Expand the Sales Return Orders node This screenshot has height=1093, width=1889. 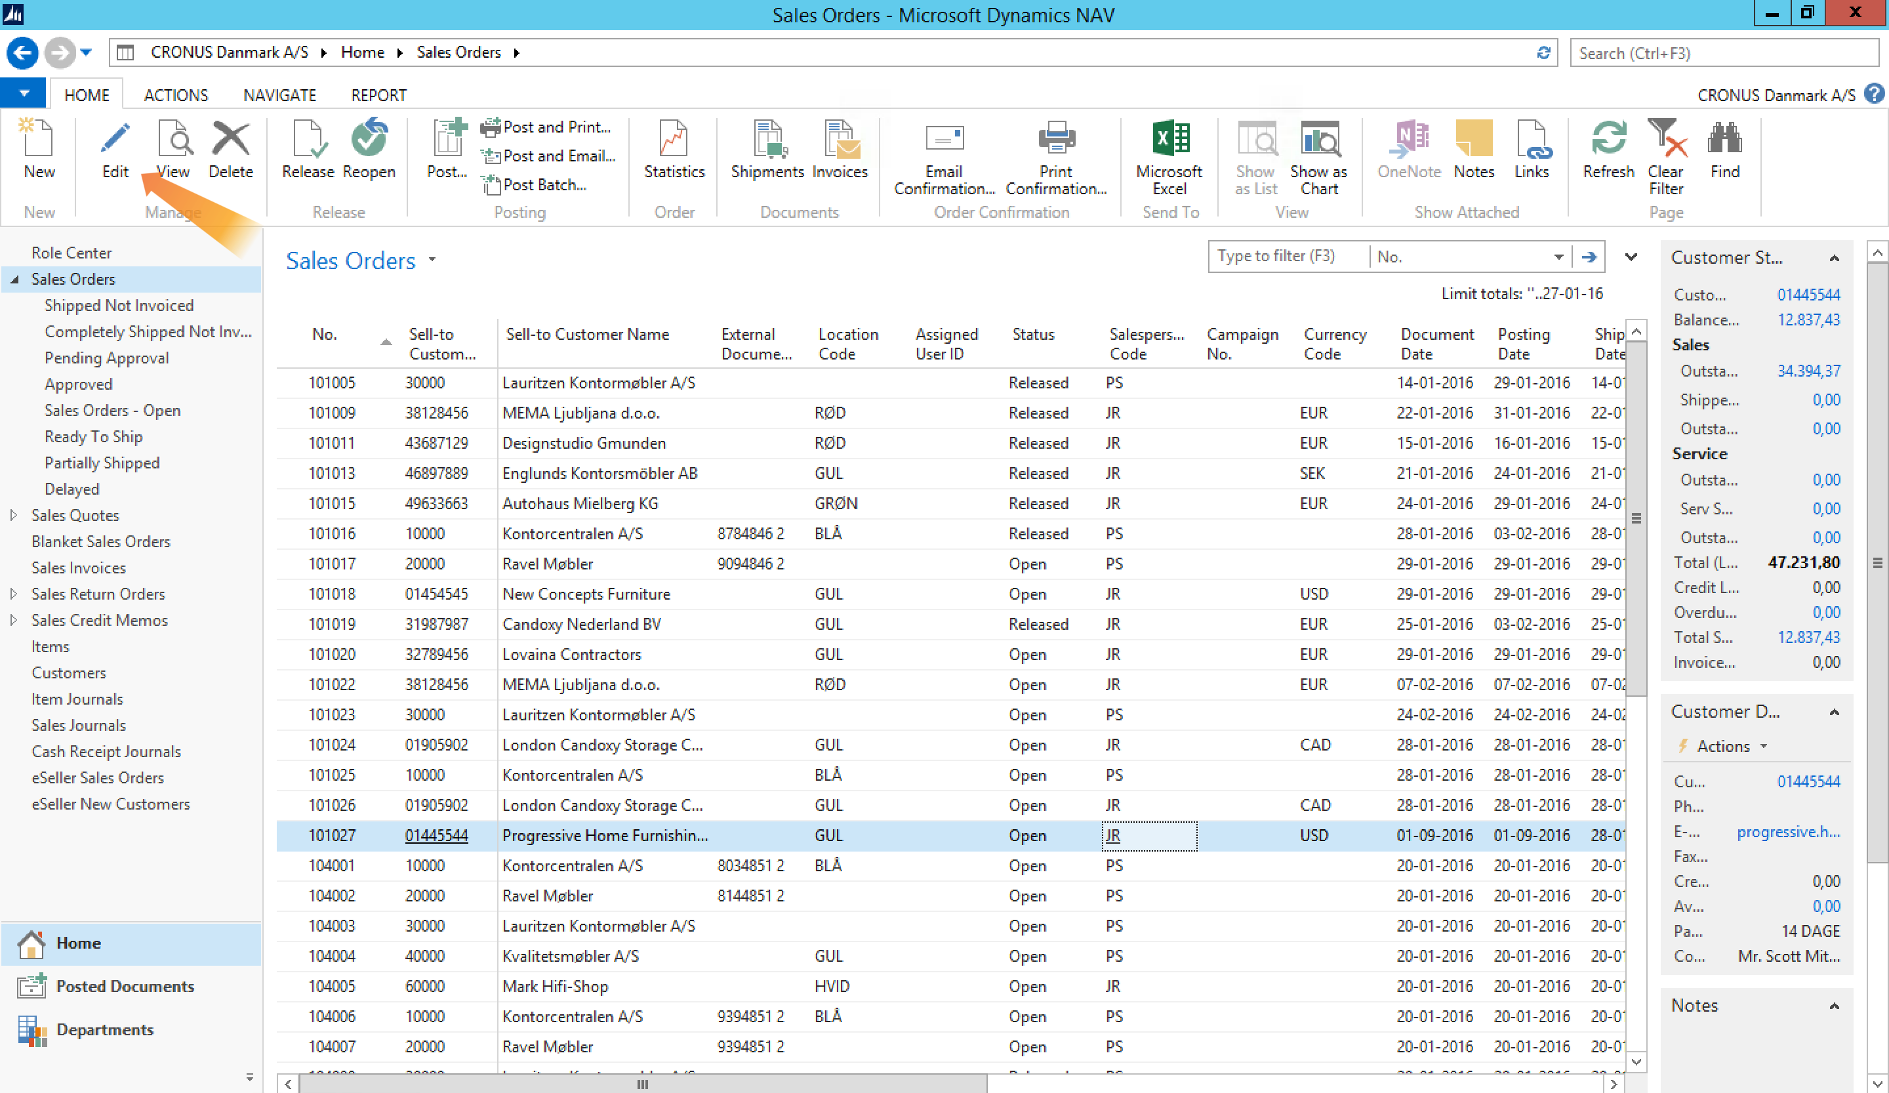tap(14, 594)
